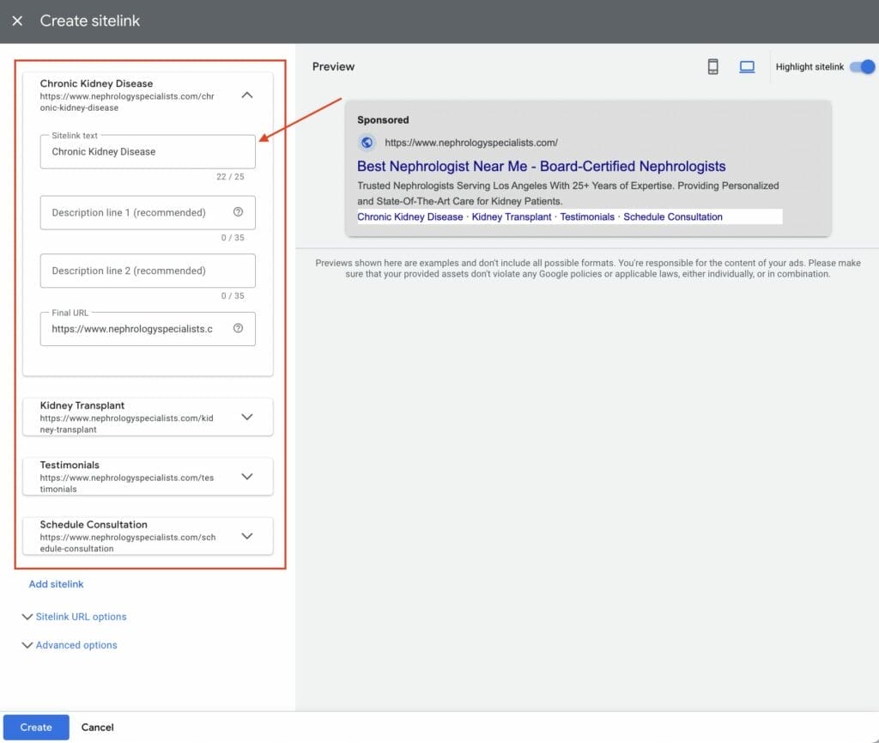Click Chronic Kidney Disease sitelink in preview
This screenshot has width=879, height=743.
[x=409, y=216]
